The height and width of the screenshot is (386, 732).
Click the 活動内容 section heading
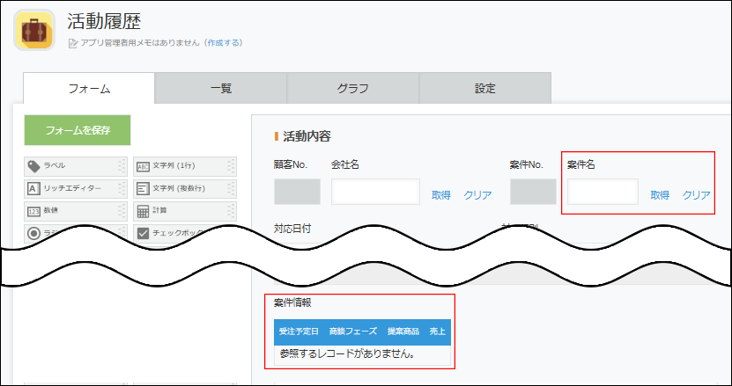point(307,136)
